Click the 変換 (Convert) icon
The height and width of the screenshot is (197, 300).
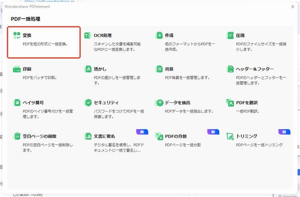coord(17,35)
